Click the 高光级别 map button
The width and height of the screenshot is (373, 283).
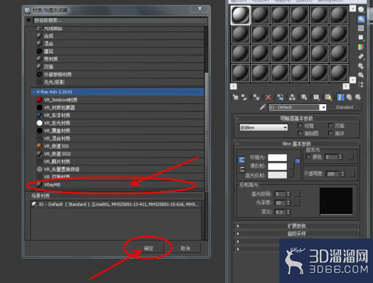297,194
